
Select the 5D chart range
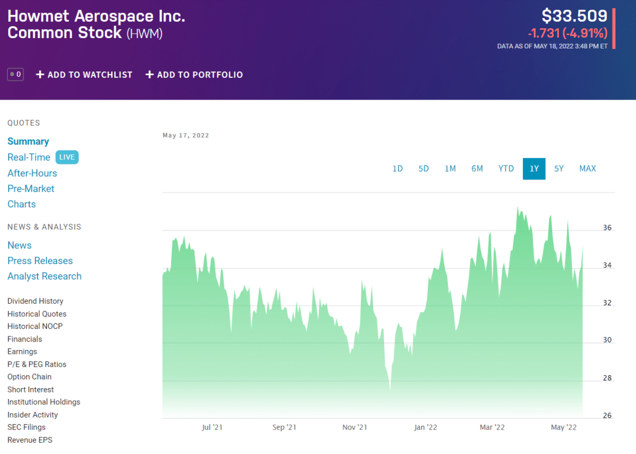[423, 169]
